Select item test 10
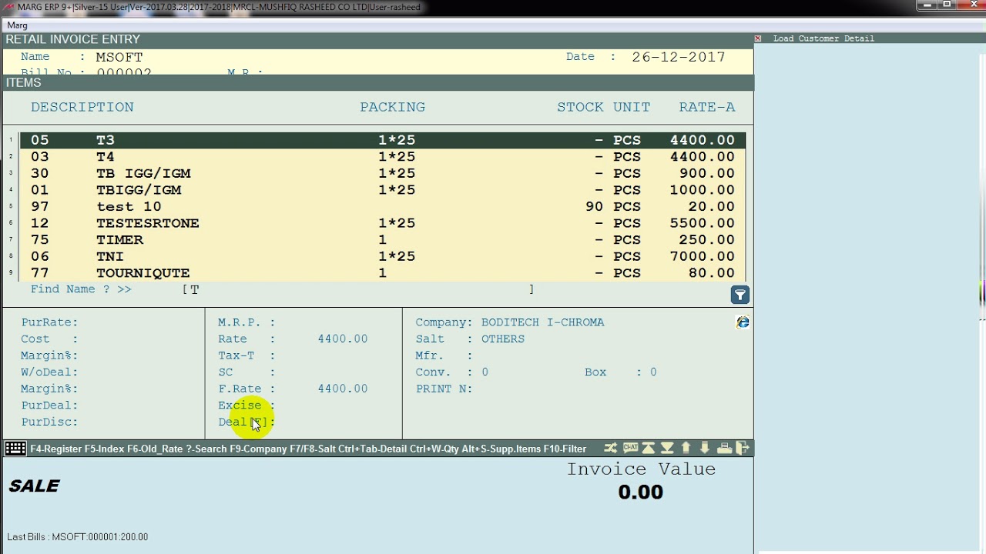986x554 pixels. point(382,206)
